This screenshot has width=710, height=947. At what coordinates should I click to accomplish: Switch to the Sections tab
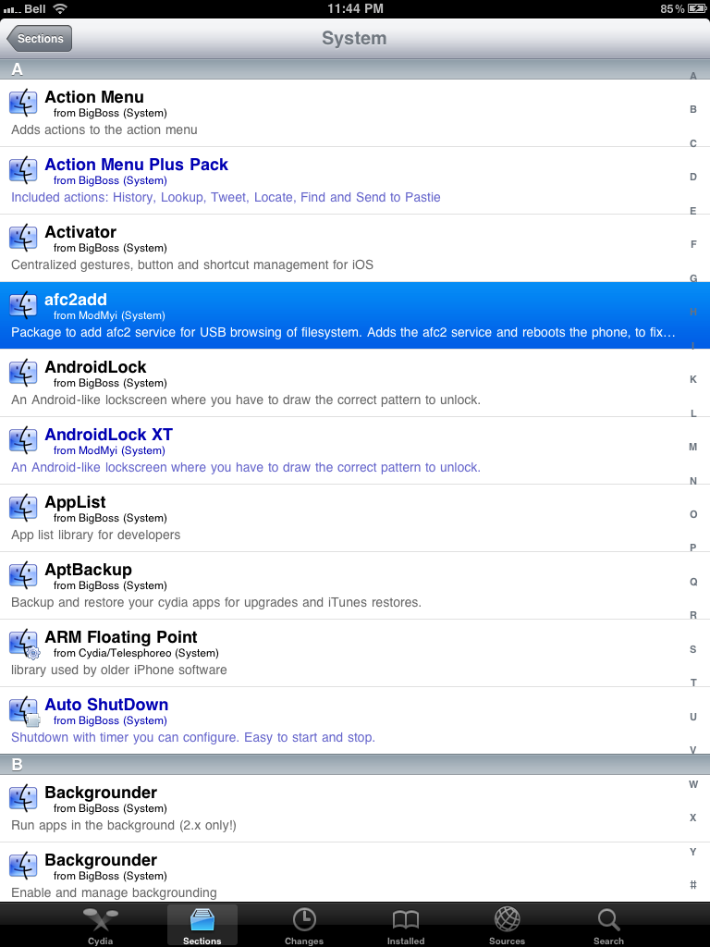202,925
